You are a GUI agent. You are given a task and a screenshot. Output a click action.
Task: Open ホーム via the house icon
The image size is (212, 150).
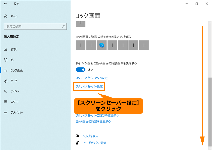(x=5, y=16)
